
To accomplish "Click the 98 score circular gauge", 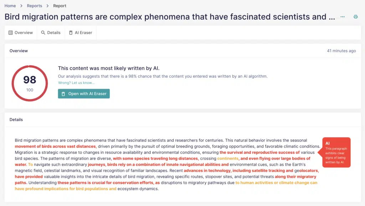I will (x=30, y=83).
